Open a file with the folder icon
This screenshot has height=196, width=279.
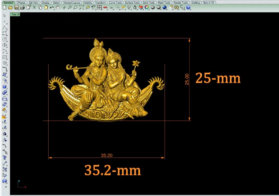click(11, 8)
